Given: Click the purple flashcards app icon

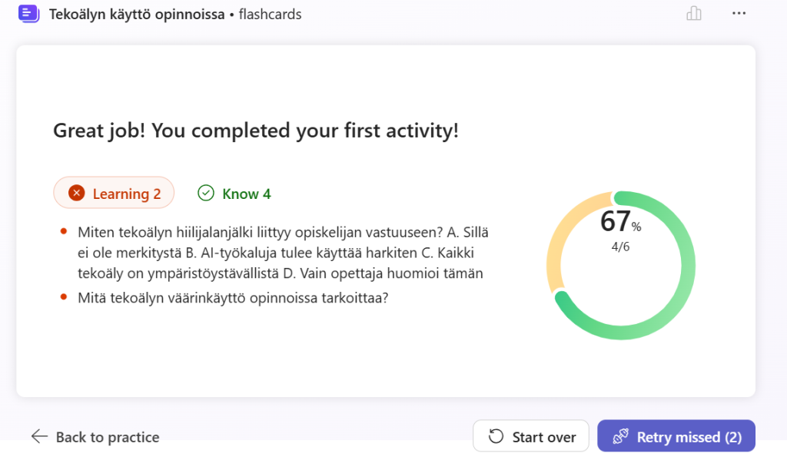Looking at the screenshot, I should pos(28,14).
